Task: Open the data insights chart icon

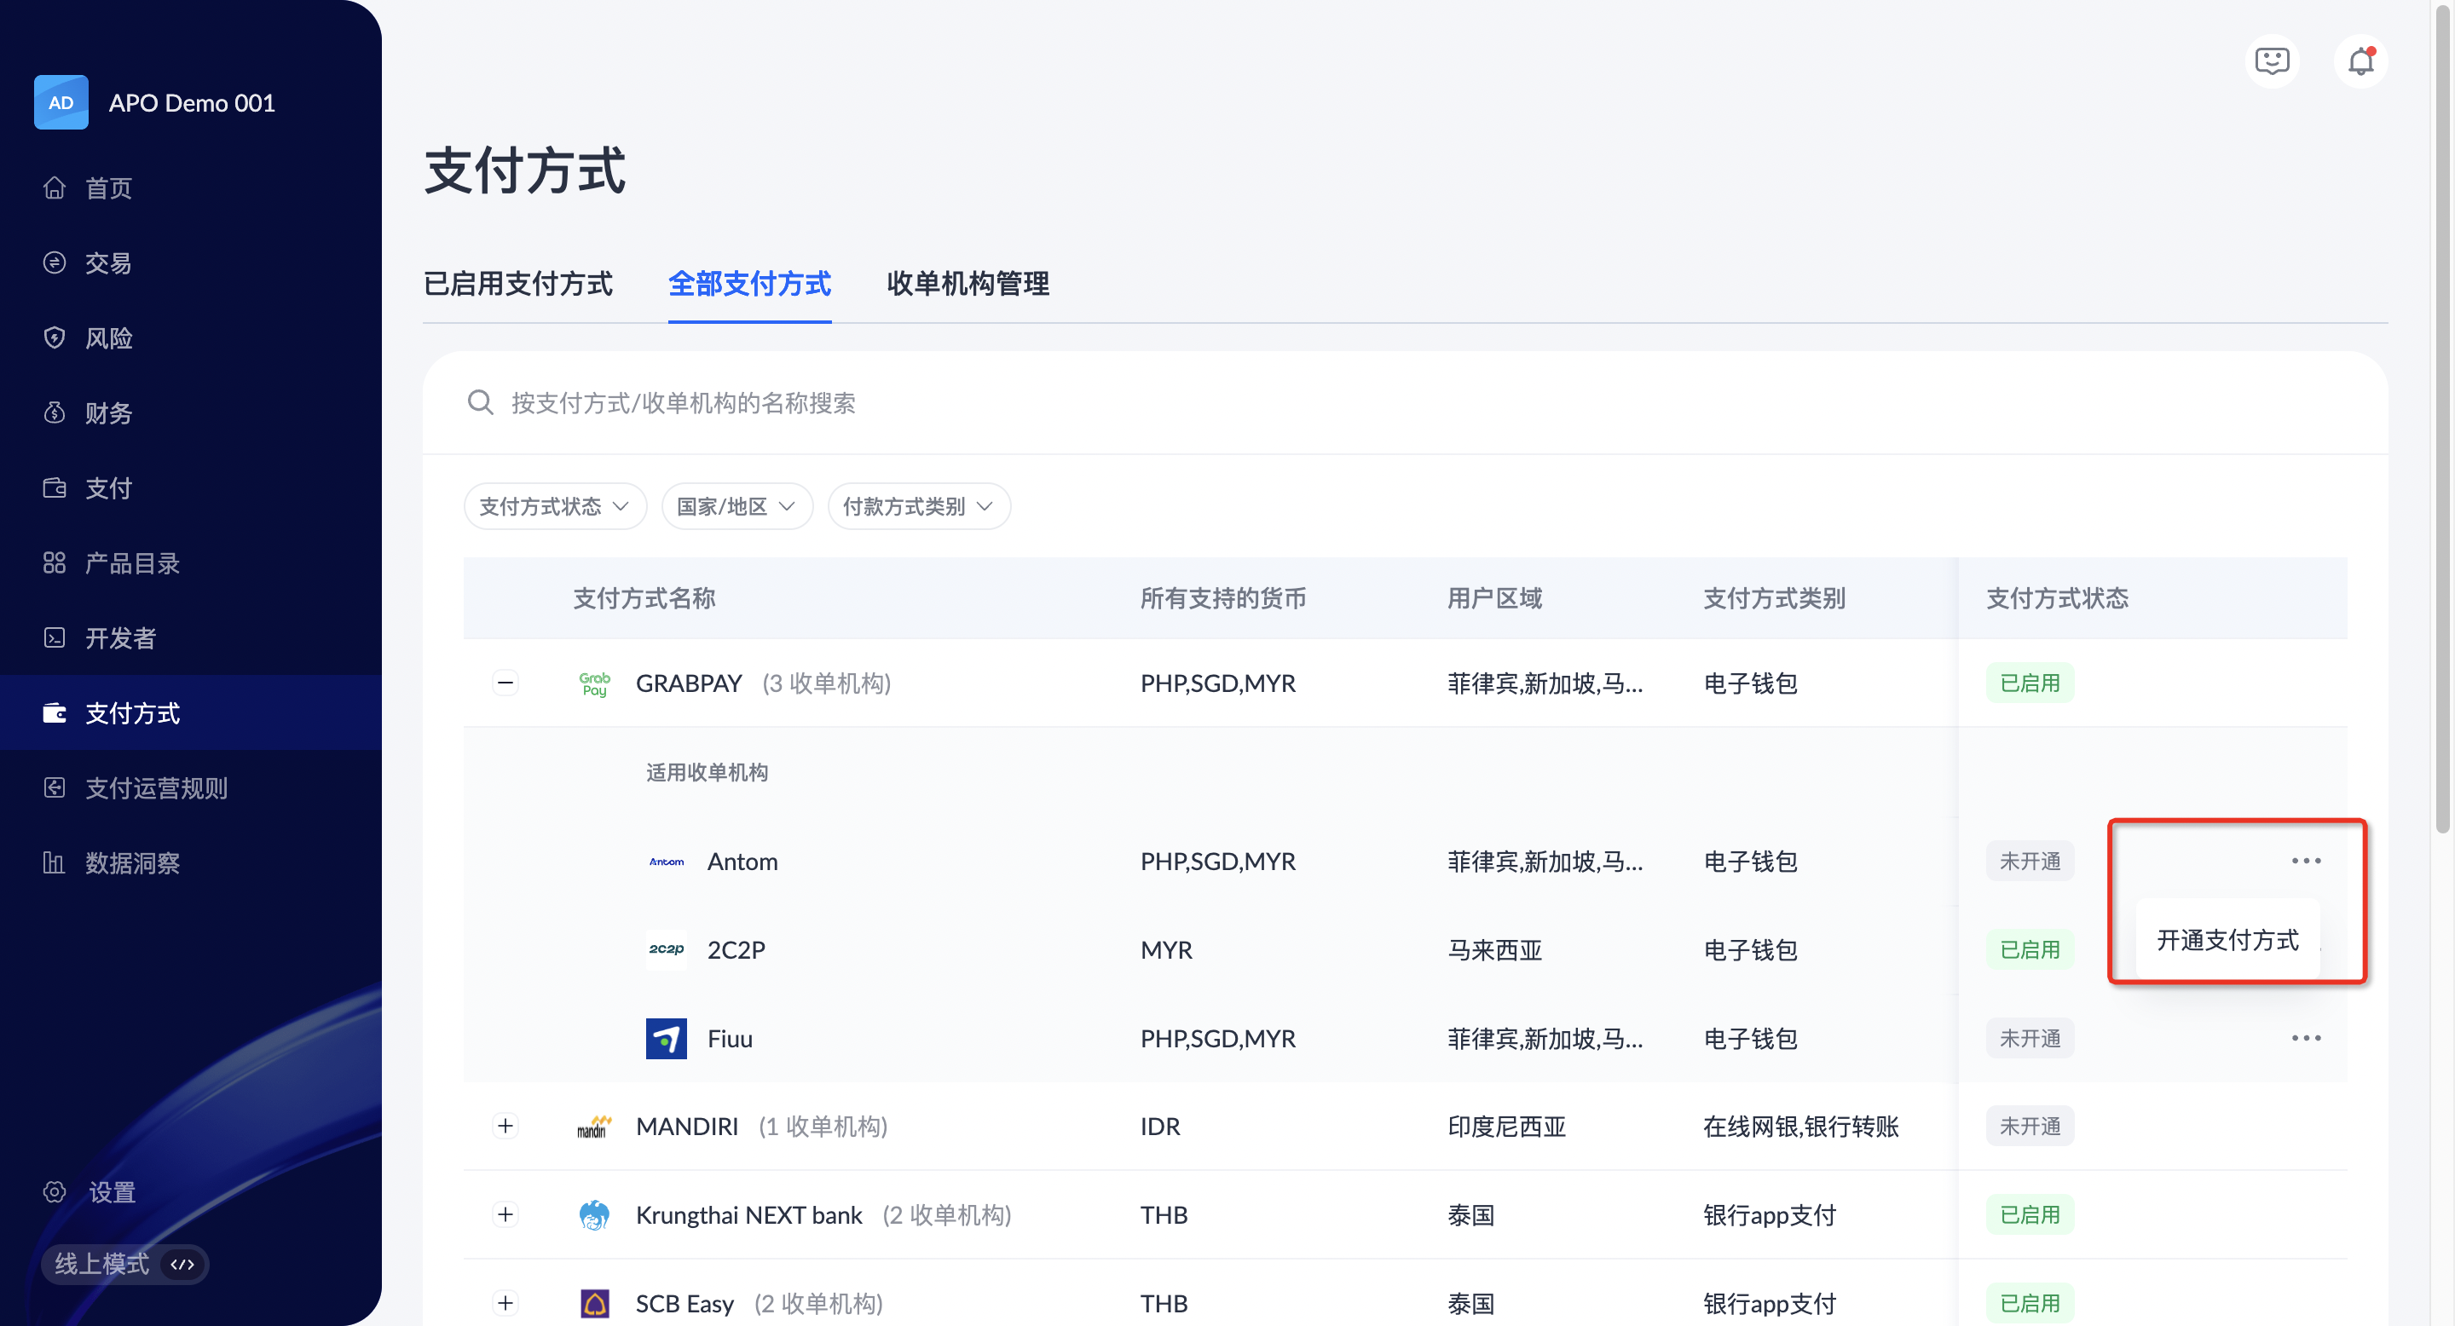Action: (55, 863)
